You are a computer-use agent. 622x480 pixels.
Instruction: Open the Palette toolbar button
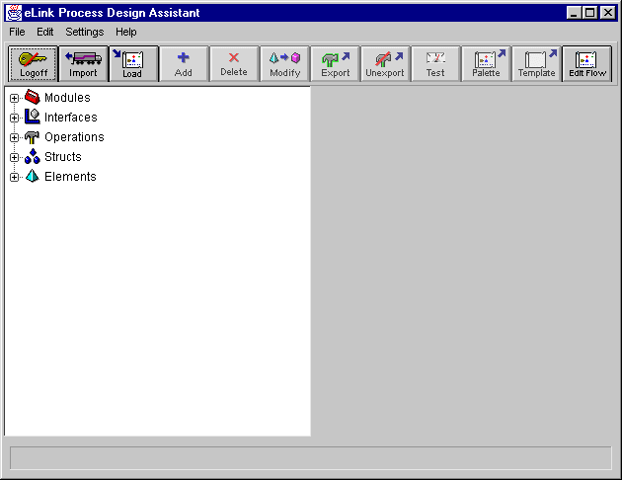coord(486,64)
